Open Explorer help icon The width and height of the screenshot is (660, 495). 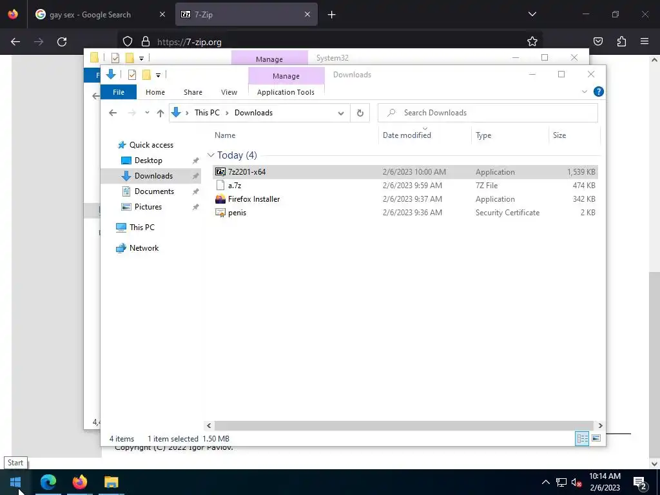tap(598, 92)
